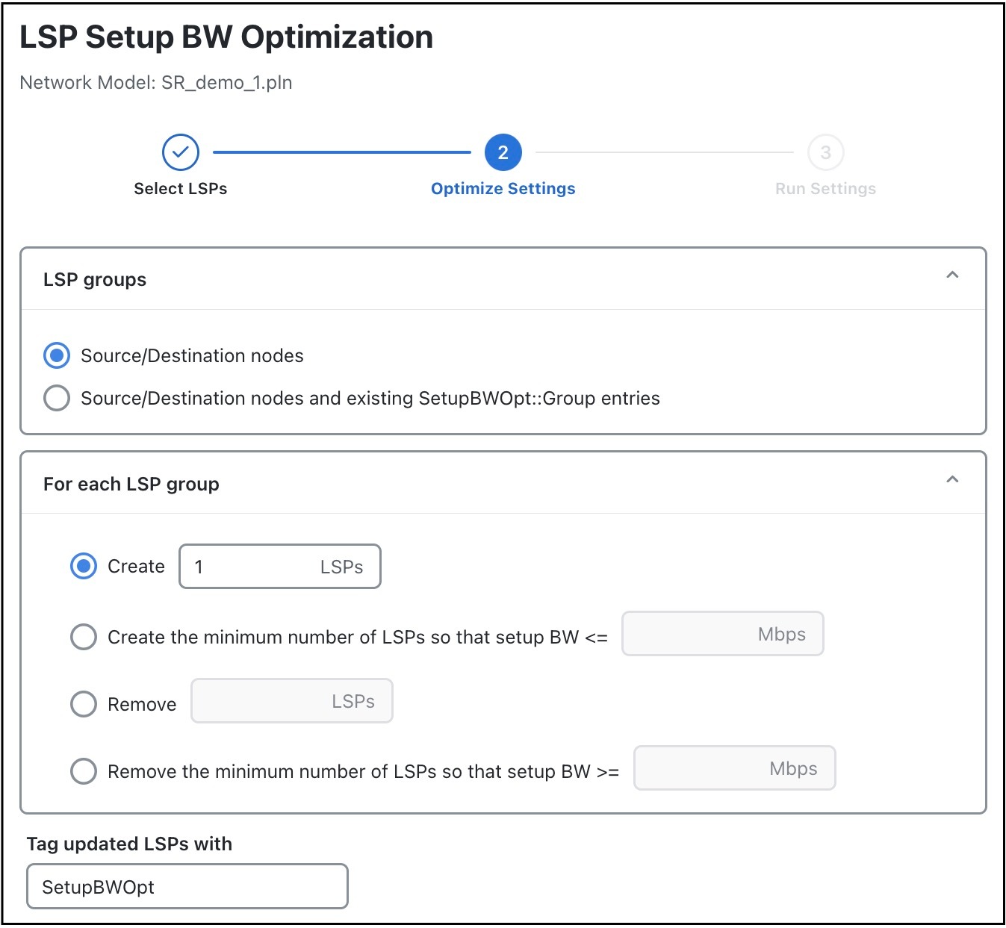Click the grayed step 3 circle icon
The width and height of the screenshot is (1006, 928).
(x=825, y=152)
